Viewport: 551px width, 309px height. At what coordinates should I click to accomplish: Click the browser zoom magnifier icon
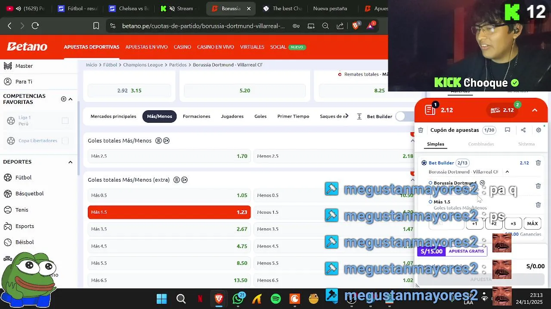326,26
